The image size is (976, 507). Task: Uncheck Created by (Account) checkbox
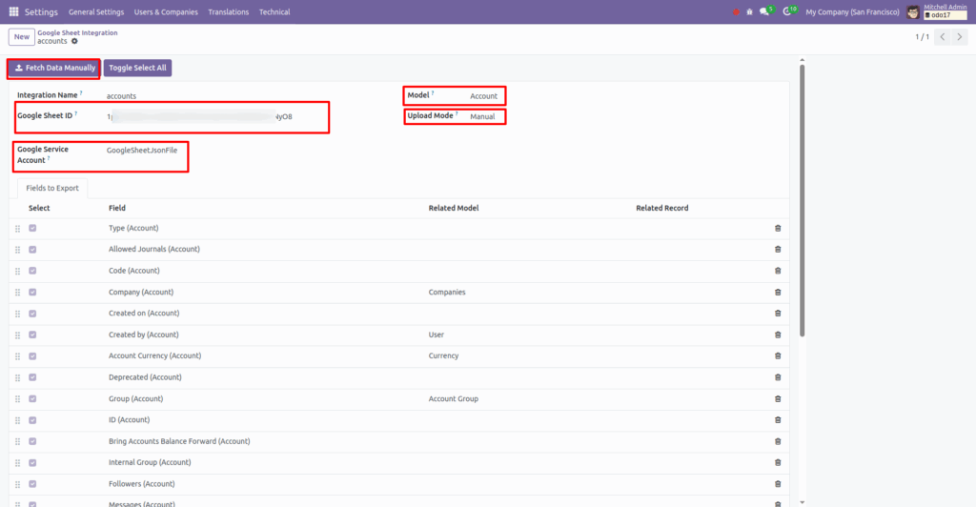(32, 335)
